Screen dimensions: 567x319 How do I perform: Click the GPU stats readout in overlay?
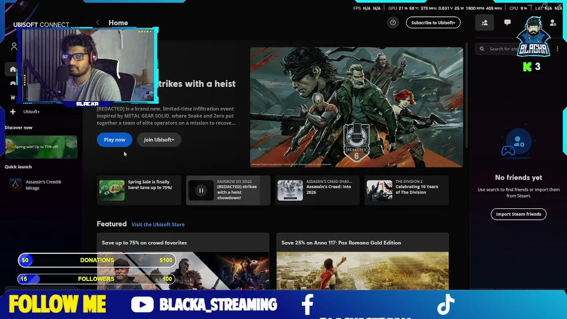point(445,8)
